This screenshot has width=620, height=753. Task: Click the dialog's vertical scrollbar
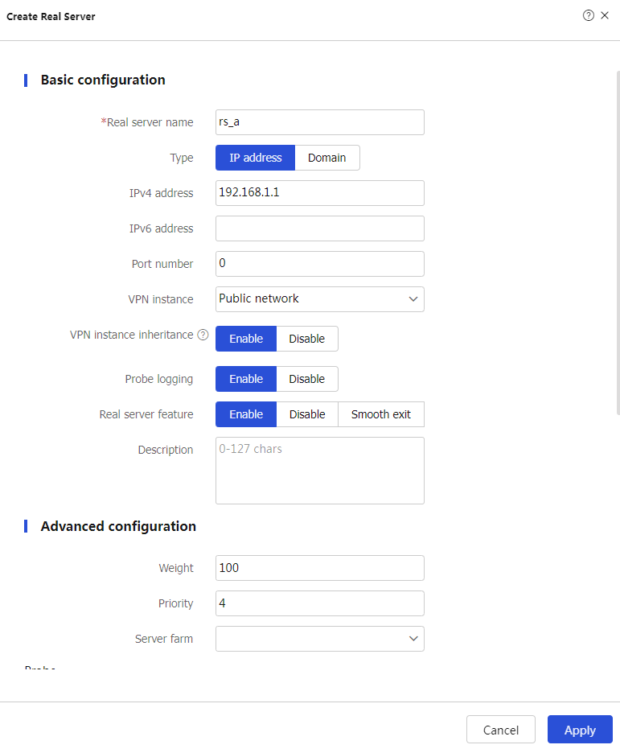click(618, 241)
